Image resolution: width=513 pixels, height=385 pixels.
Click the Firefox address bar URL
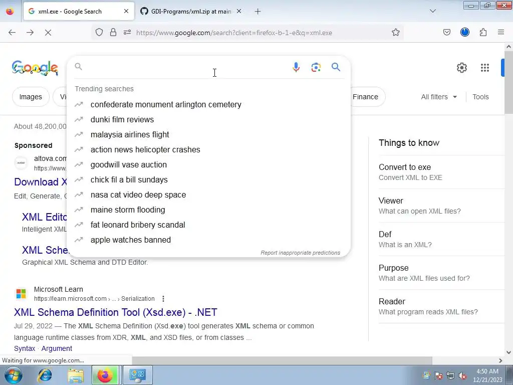(234, 33)
